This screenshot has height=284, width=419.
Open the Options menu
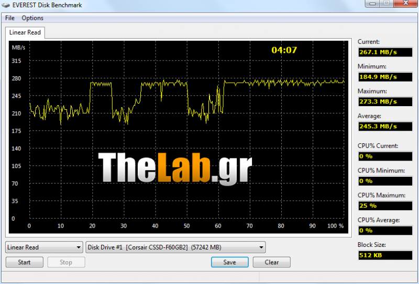pos(32,18)
